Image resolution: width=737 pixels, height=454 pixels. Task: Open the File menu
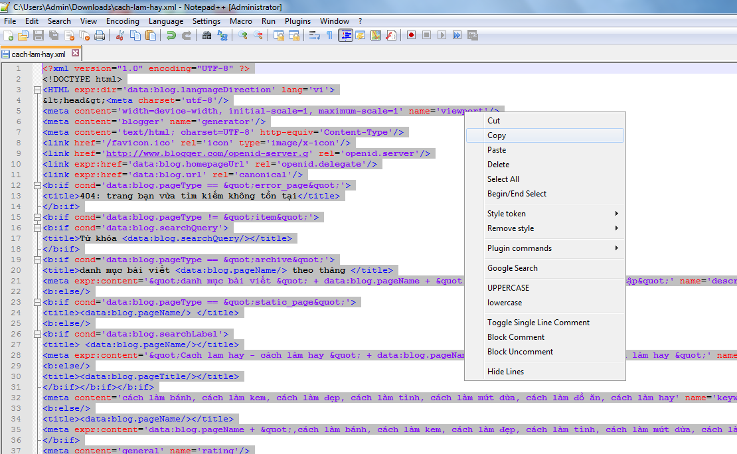[10, 21]
